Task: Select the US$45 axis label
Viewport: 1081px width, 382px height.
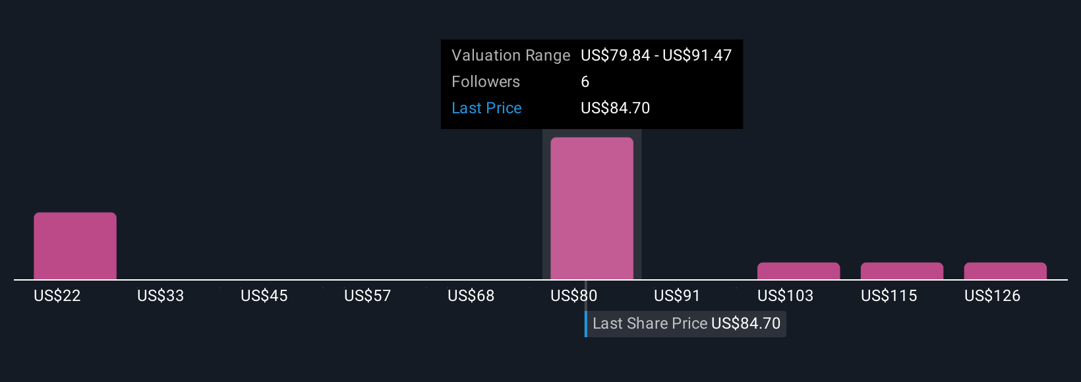Action: point(264,296)
